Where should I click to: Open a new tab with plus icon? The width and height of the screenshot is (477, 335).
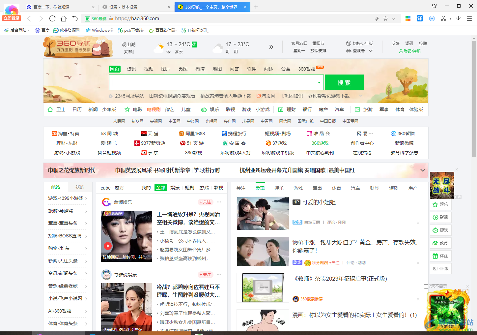coord(256,7)
